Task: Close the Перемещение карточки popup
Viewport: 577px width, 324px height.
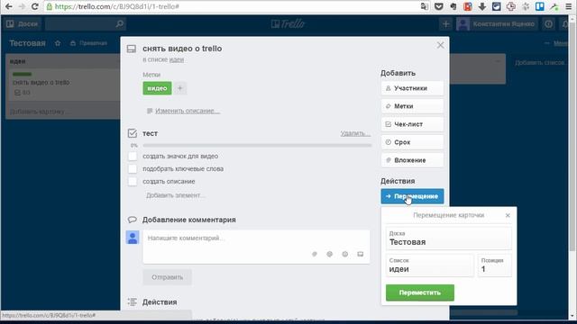Action: (x=508, y=215)
